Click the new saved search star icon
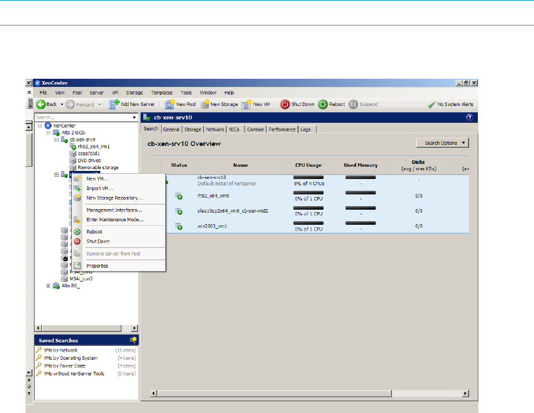 click(133, 340)
